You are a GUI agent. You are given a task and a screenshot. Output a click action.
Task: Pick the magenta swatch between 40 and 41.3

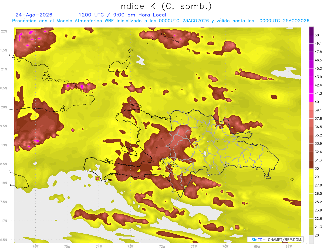pyautogui.click(x=311, y=98)
